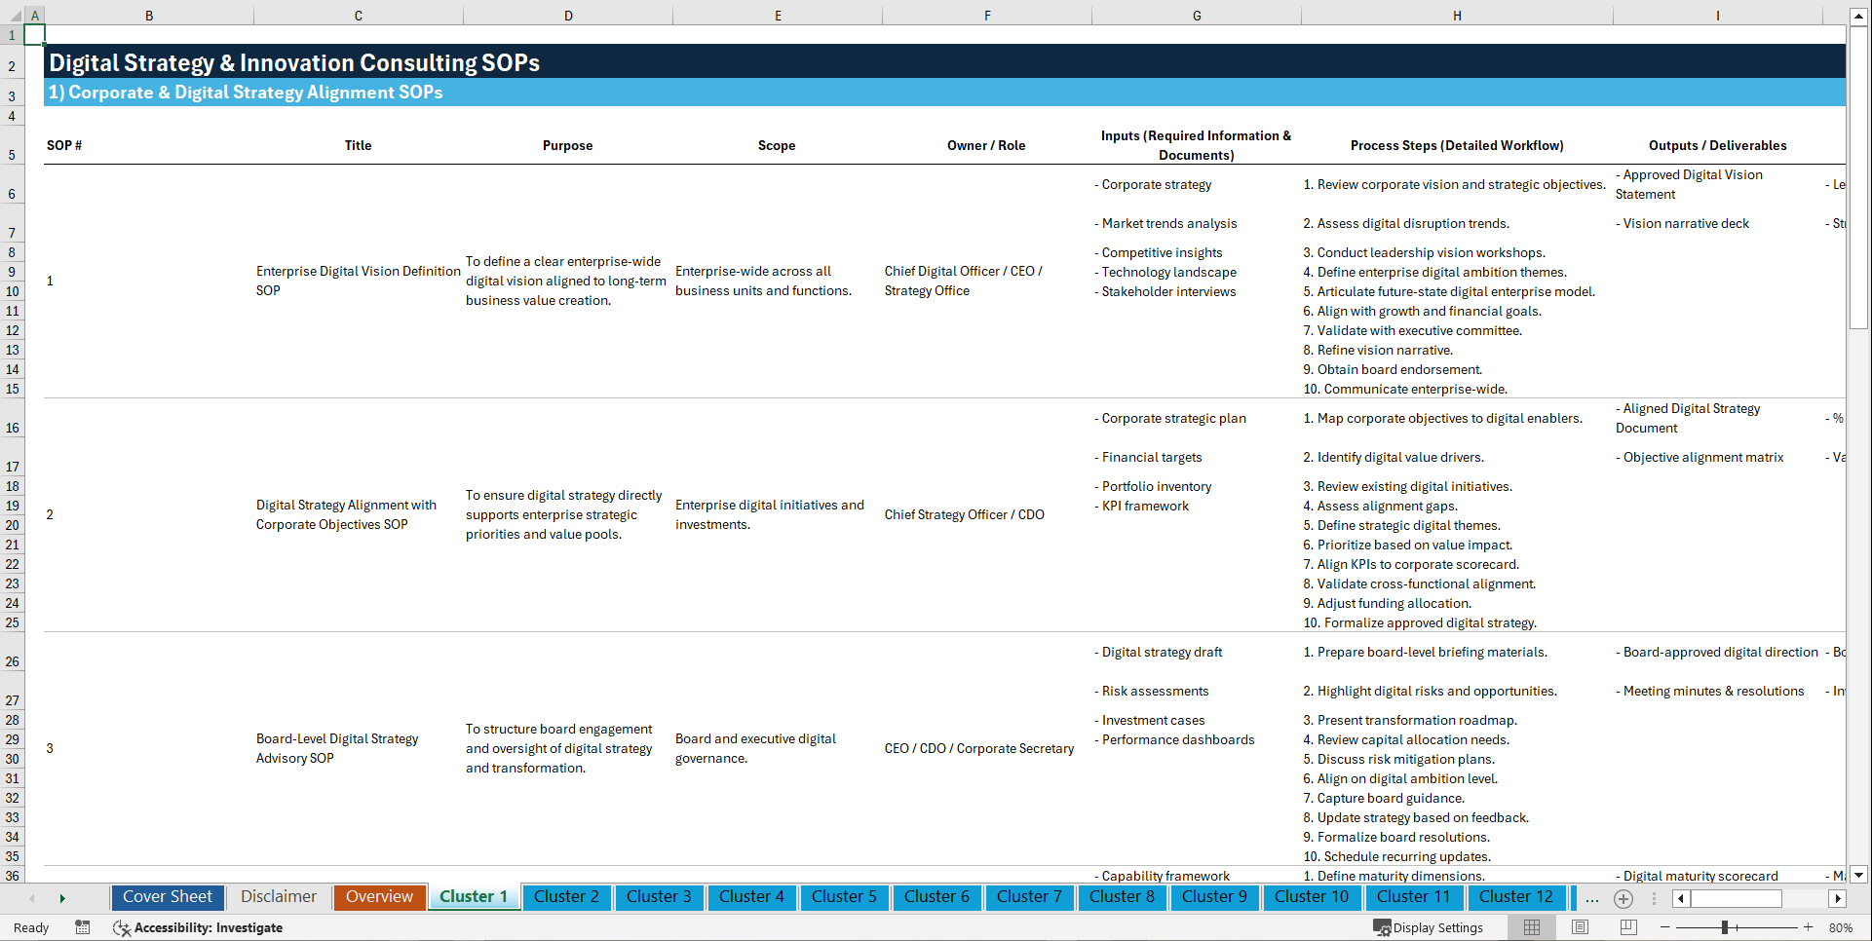1872x941 pixels.
Task: Zoom out with the minus control
Action: 1664,927
